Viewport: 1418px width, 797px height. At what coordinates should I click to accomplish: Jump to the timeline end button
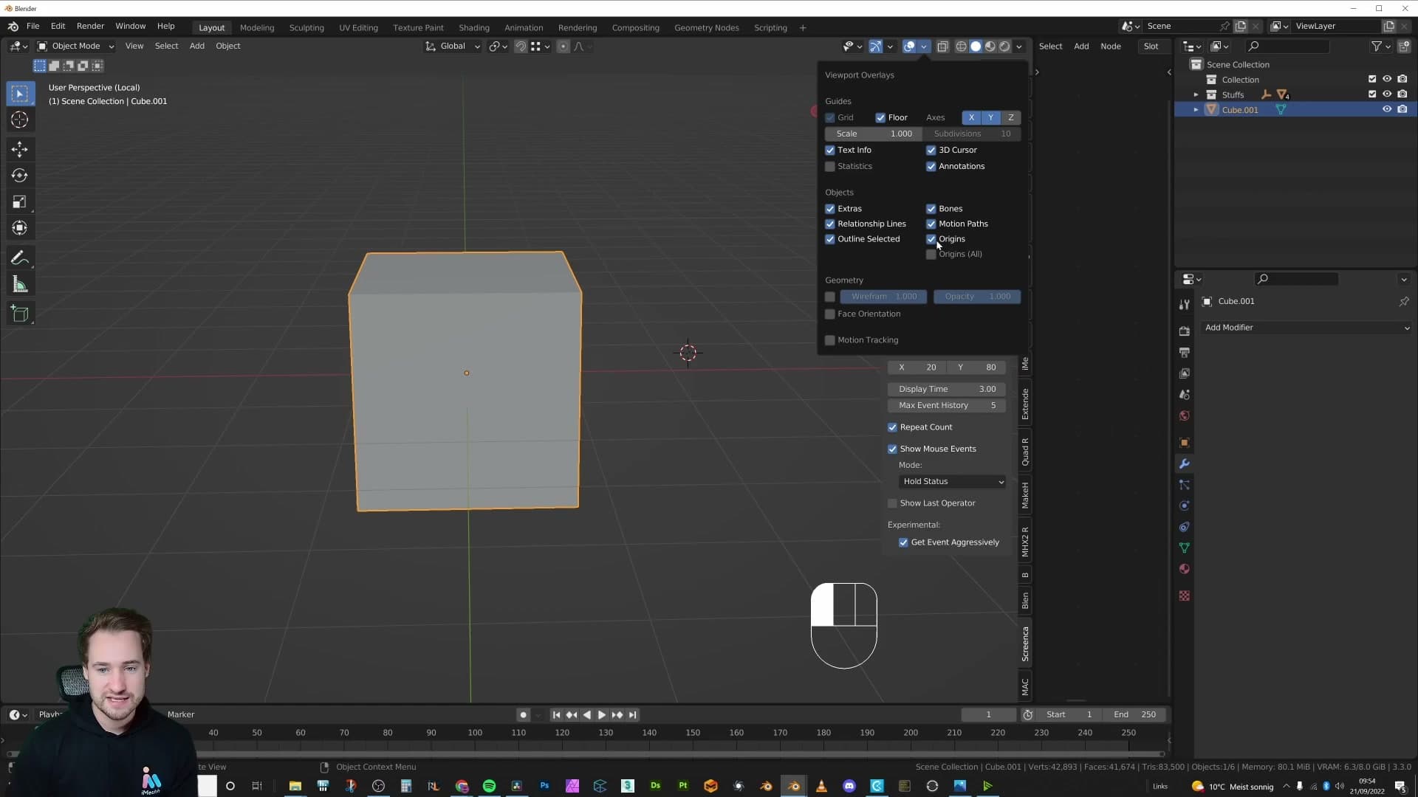click(x=633, y=715)
